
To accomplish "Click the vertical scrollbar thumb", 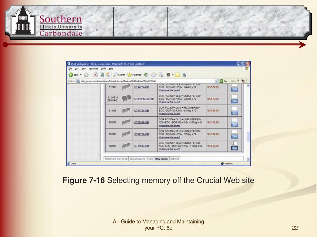I will [248, 137].
